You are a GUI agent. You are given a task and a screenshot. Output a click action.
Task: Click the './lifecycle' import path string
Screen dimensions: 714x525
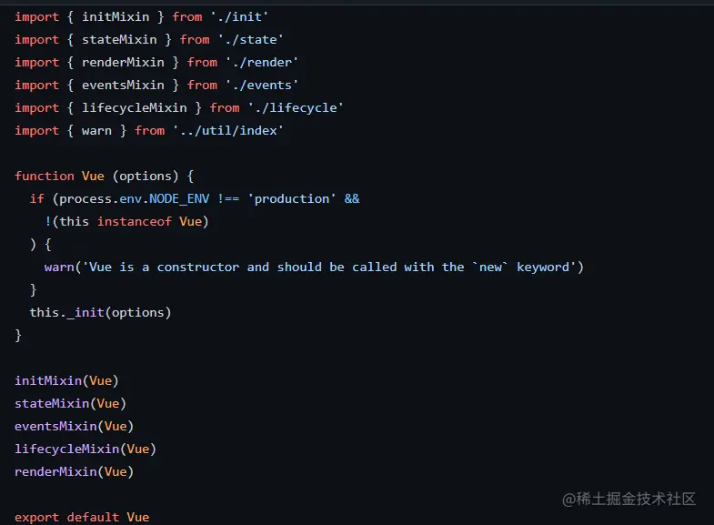tap(296, 108)
